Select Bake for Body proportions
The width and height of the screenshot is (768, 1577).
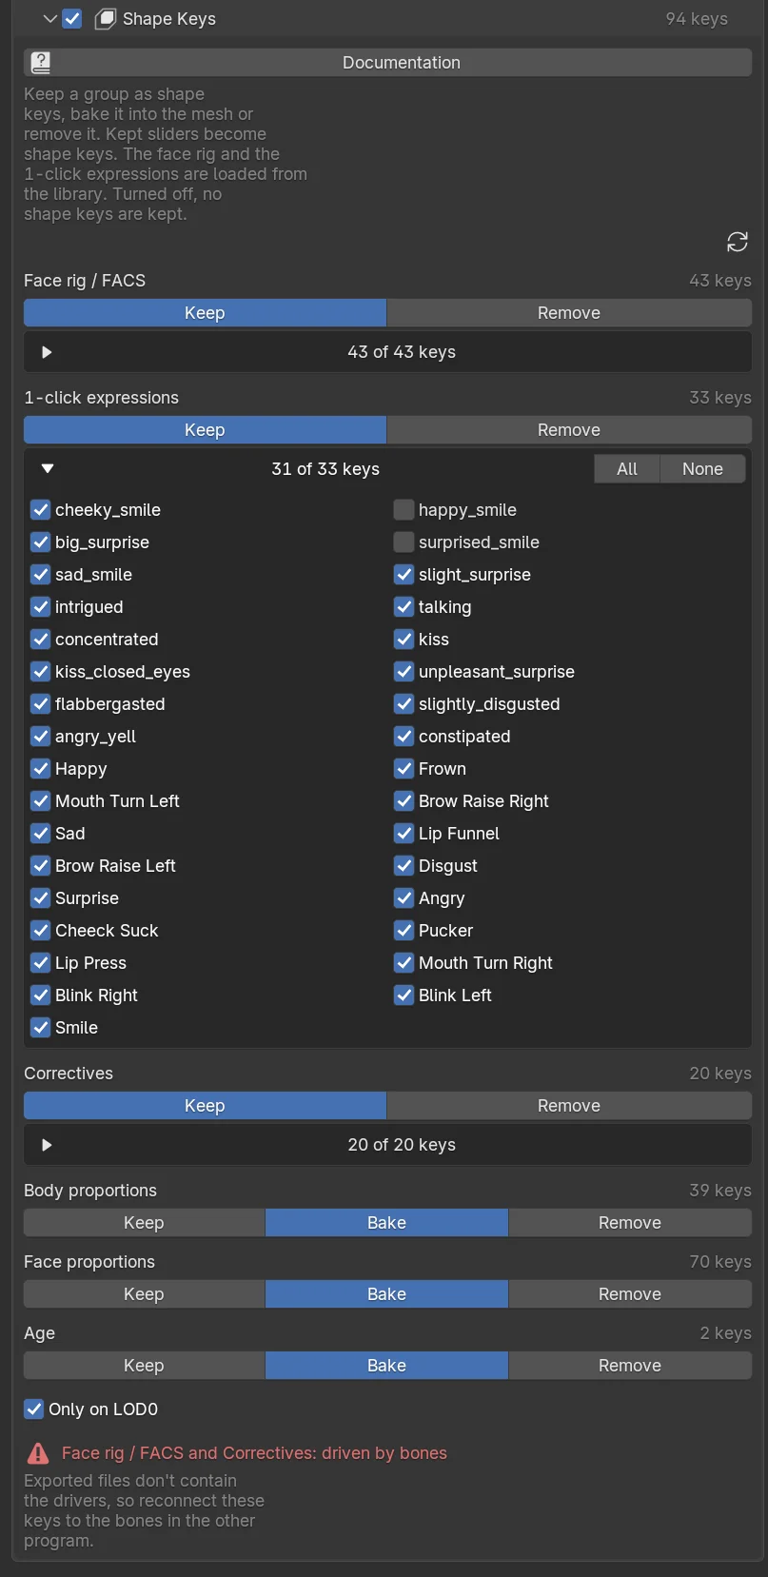click(x=386, y=1223)
